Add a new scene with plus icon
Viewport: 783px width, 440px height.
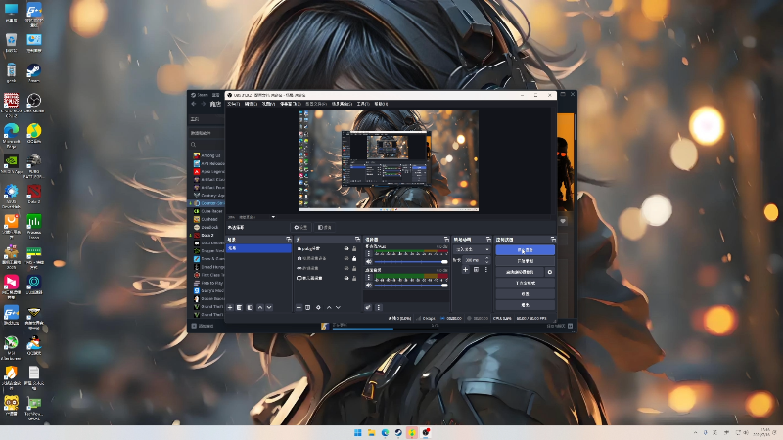(x=230, y=307)
